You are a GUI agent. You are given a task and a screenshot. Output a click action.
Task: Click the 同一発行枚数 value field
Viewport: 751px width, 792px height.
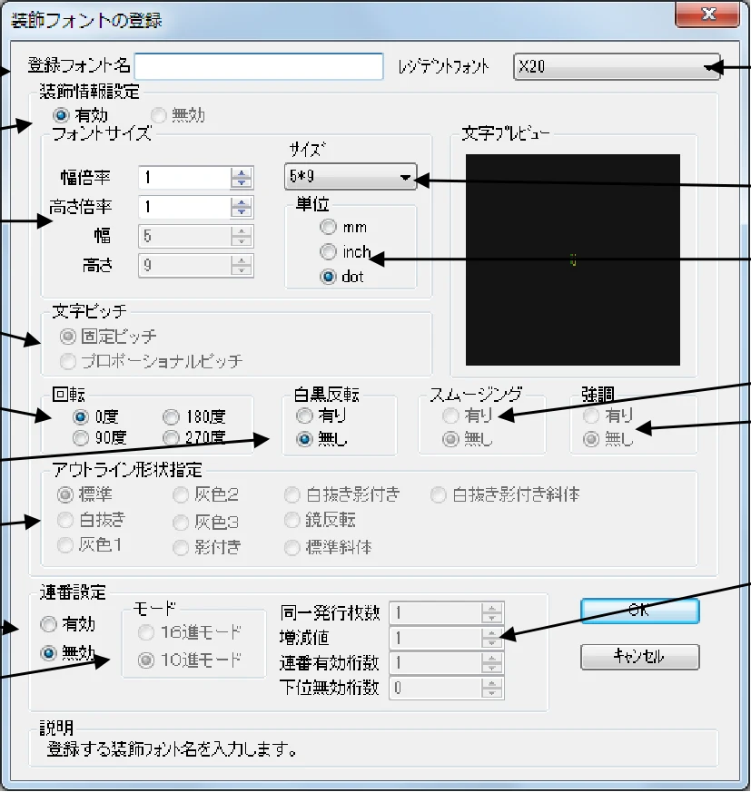[x=435, y=613]
